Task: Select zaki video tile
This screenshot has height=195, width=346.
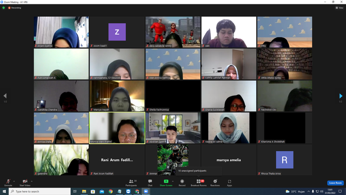Action: coord(229,32)
